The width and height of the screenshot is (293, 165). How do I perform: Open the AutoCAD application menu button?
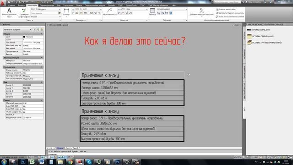point(3,3)
